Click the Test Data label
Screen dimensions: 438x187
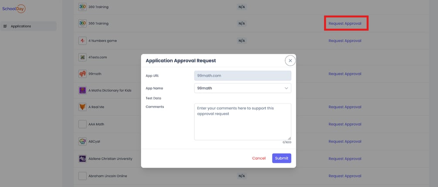click(153, 98)
